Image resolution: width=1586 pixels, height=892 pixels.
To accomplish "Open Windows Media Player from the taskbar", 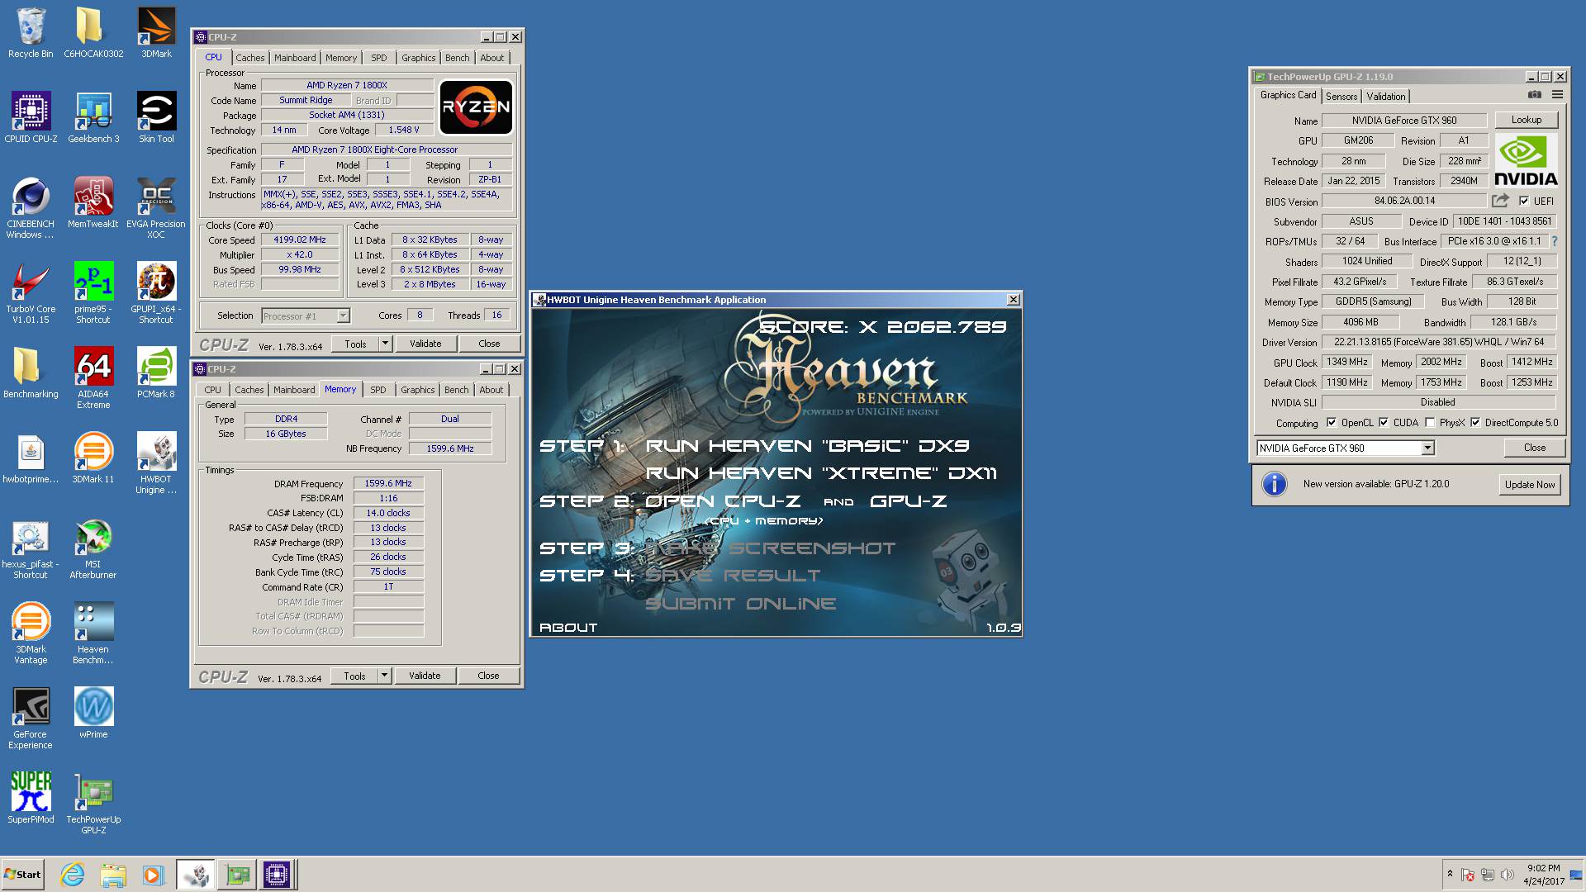I will coord(153,875).
